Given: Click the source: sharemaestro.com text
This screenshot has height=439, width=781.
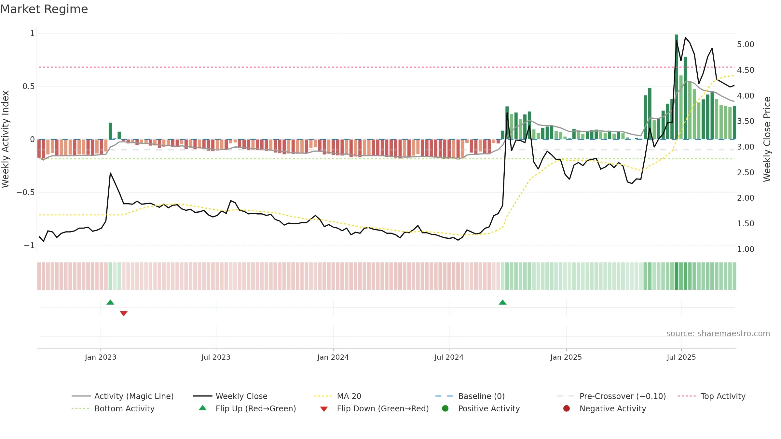Looking at the screenshot, I should [718, 333].
